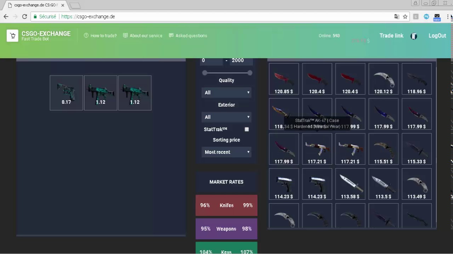Reload the page with refresh icon
Viewport: 453px width, 254px height.
pos(24,17)
